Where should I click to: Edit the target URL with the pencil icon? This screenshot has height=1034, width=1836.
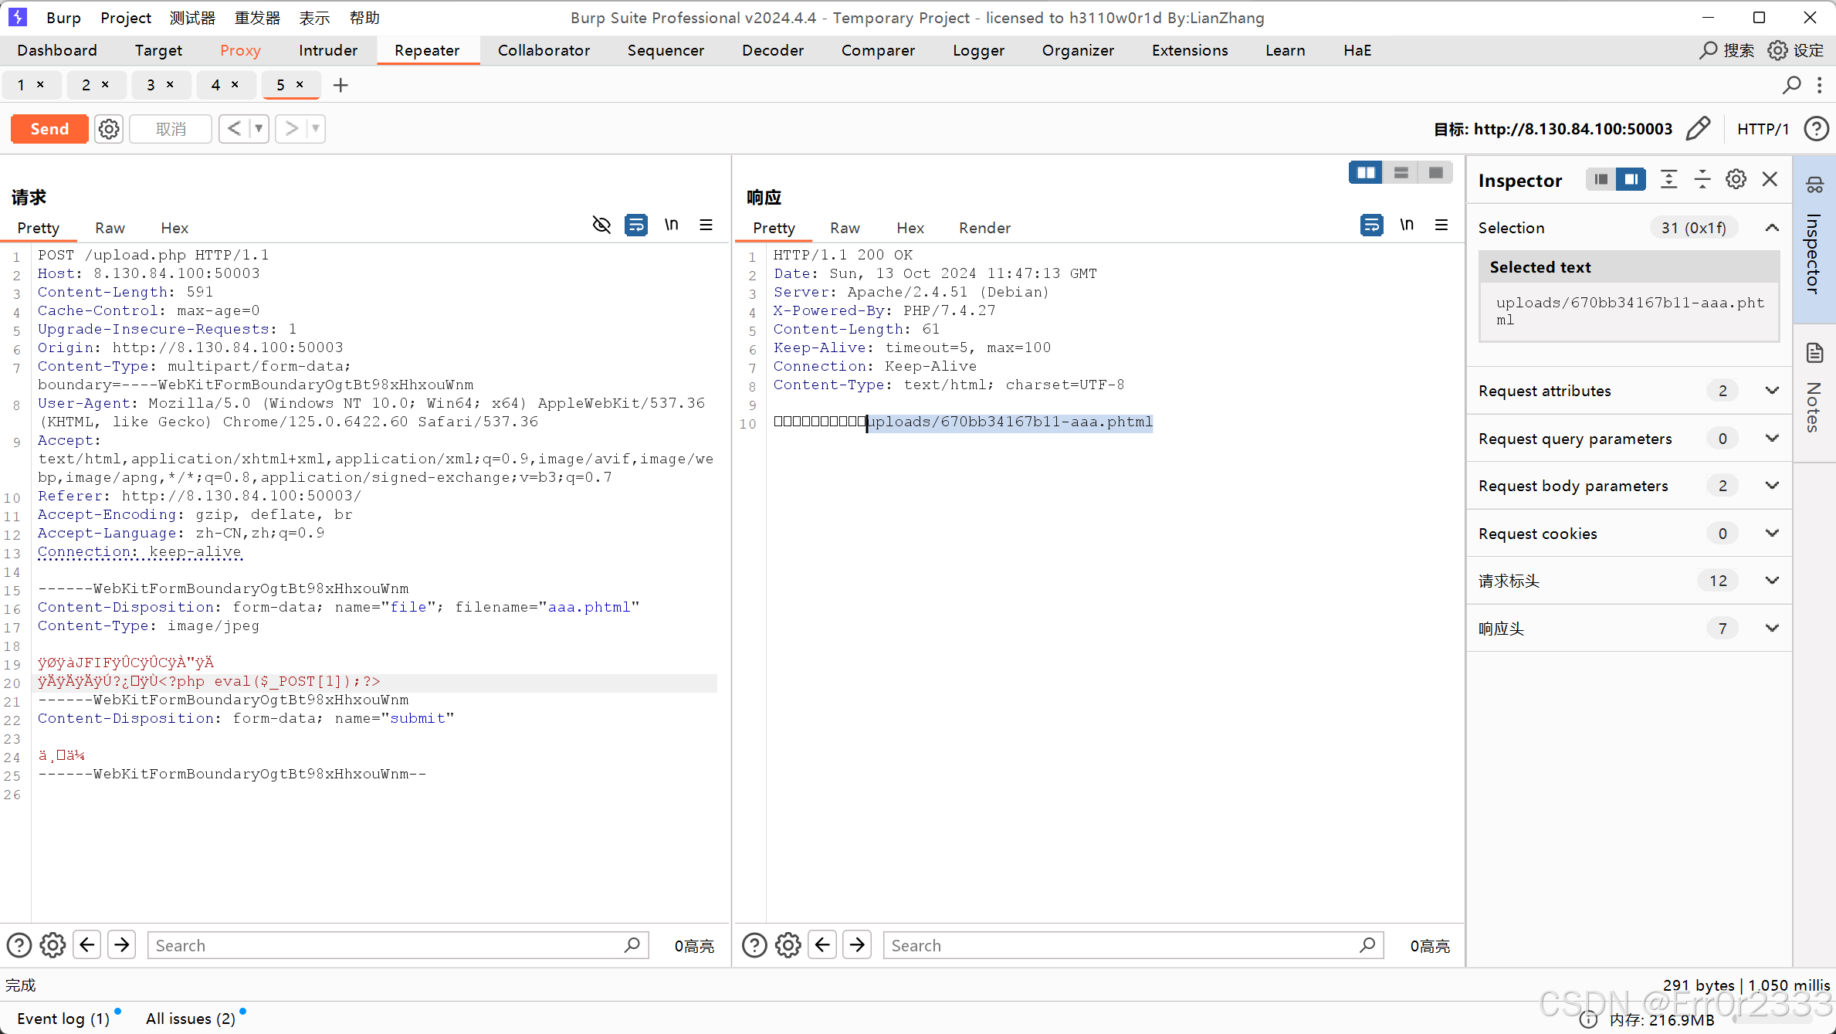click(1699, 128)
